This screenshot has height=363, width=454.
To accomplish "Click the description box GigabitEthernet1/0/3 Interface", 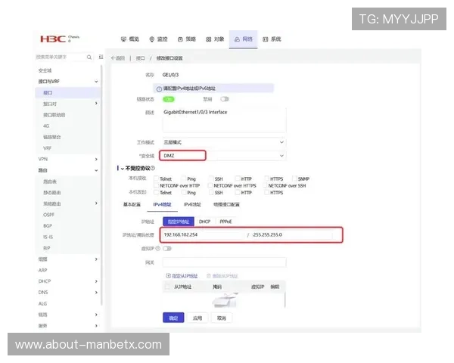I will (225, 120).
